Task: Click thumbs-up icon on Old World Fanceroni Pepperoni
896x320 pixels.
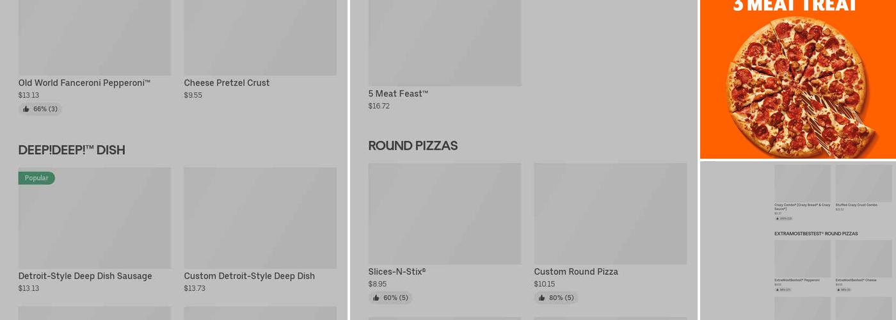Action: (26, 109)
